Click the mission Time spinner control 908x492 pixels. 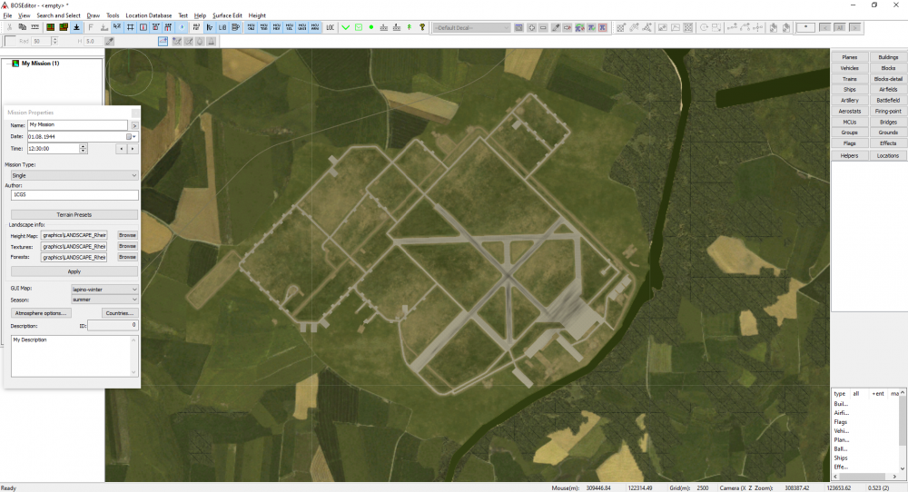[x=83, y=148]
